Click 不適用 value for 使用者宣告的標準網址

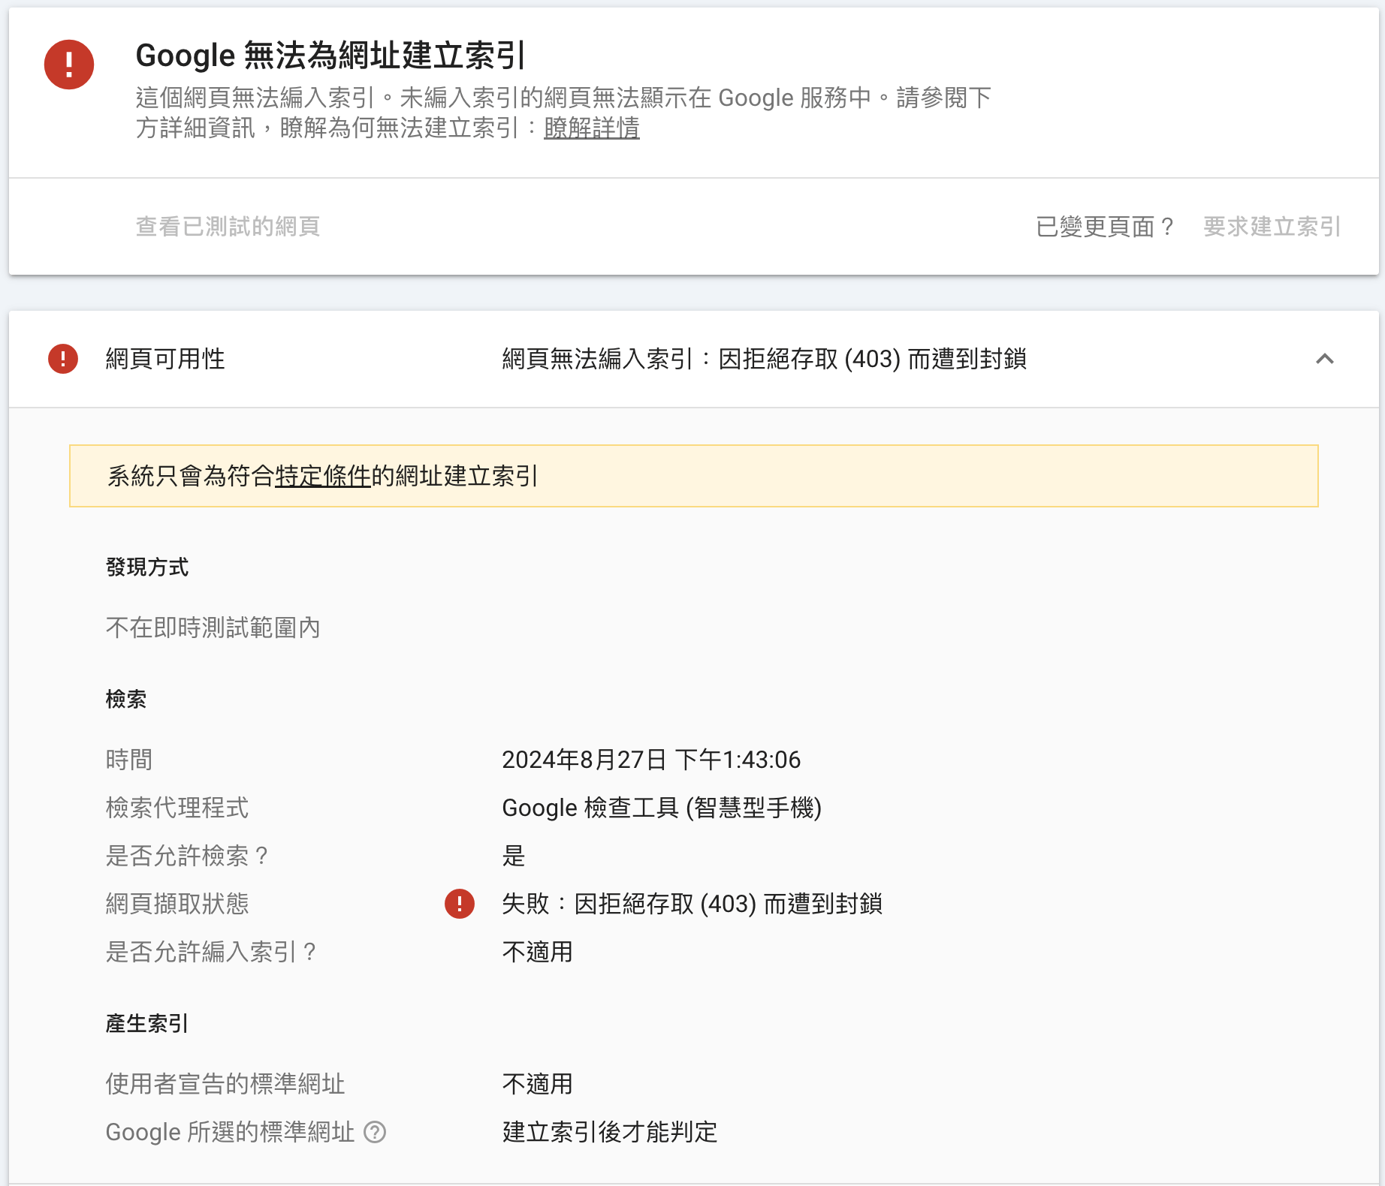(x=538, y=1084)
